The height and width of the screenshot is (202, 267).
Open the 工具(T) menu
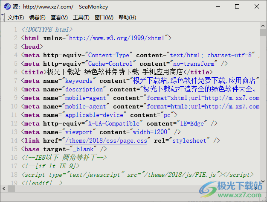[x=81, y=18]
